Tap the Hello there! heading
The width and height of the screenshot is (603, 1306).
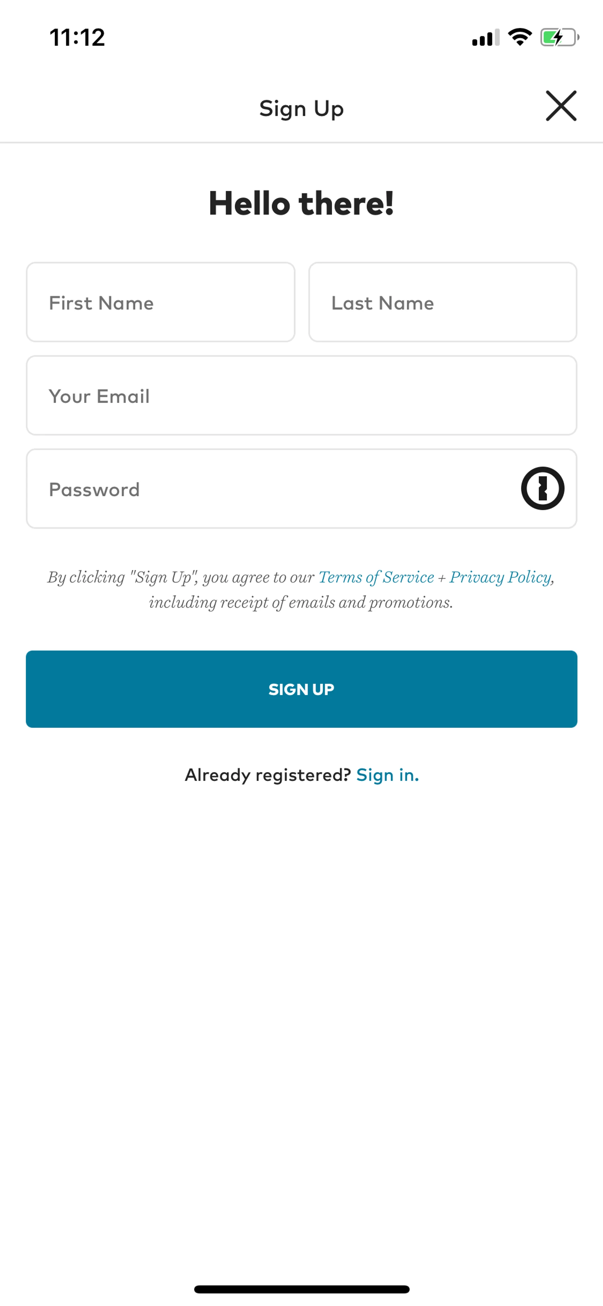pos(301,203)
